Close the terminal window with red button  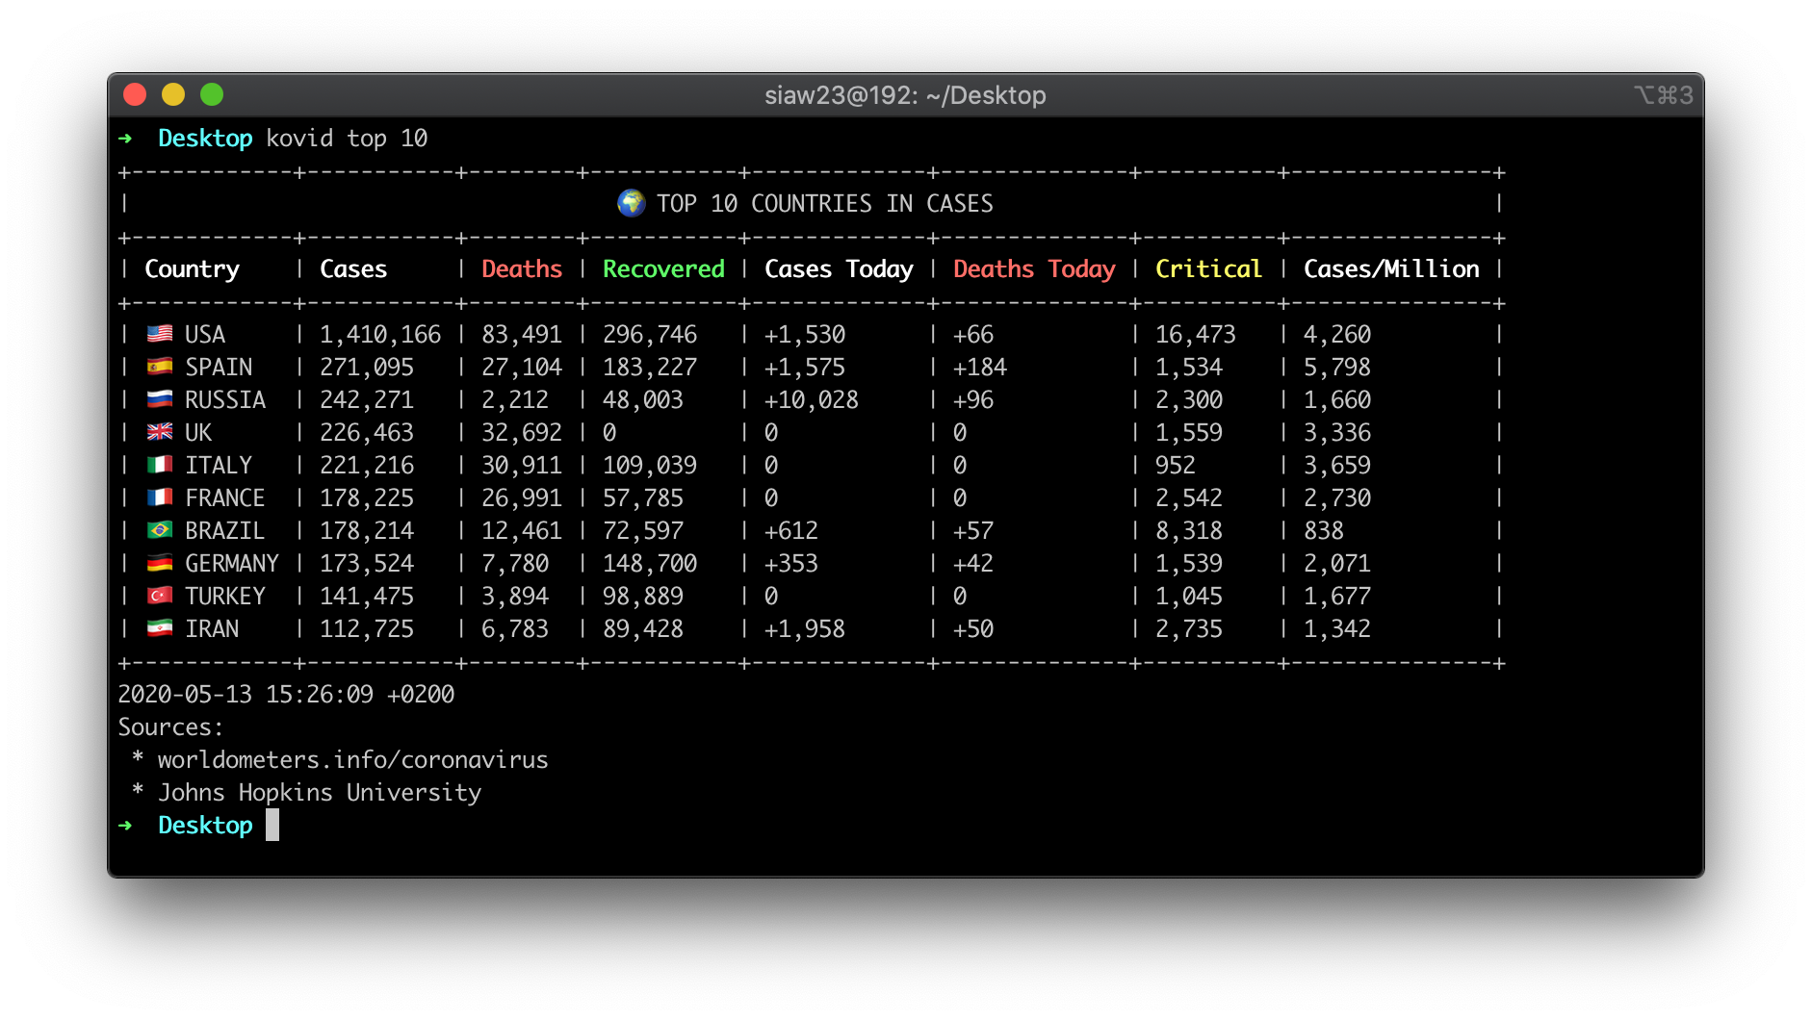tap(135, 94)
